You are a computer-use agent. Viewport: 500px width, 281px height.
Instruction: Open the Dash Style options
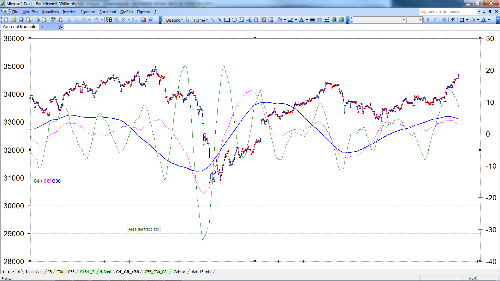[320, 20]
